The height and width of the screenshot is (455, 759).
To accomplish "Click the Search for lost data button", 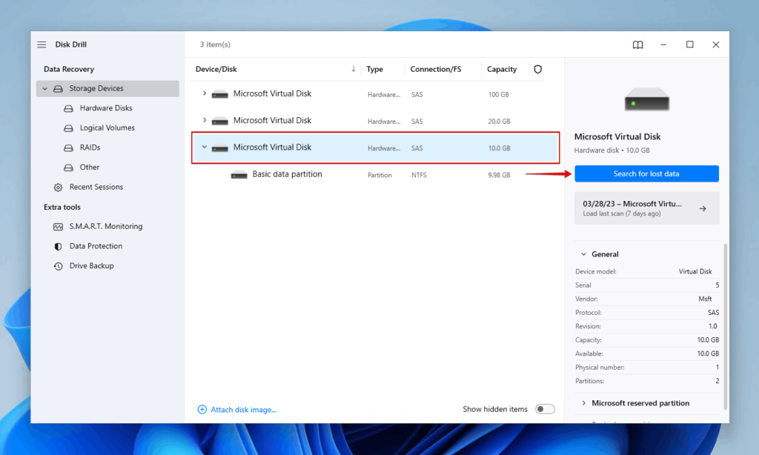I will tap(646, 173).
